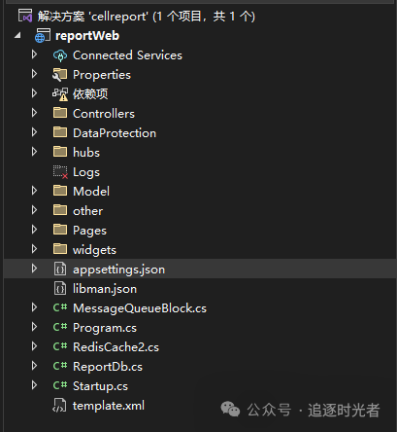Click the Properties wrench icon
397x432 pixels.
click(x=60, y=75)
